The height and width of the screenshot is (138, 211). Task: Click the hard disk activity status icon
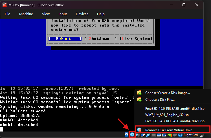coord(127,135)
